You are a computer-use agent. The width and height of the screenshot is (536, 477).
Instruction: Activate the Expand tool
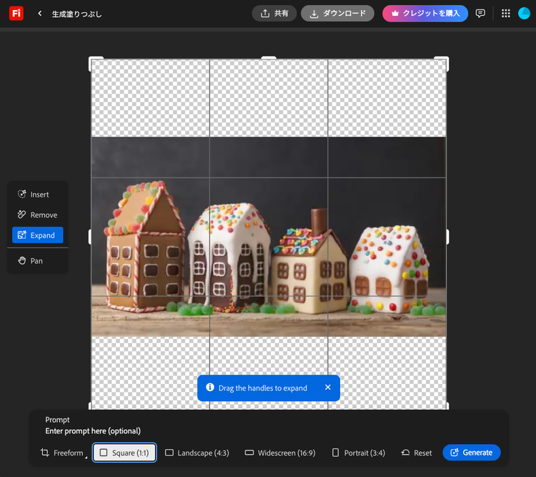click(x=38, y=235)
